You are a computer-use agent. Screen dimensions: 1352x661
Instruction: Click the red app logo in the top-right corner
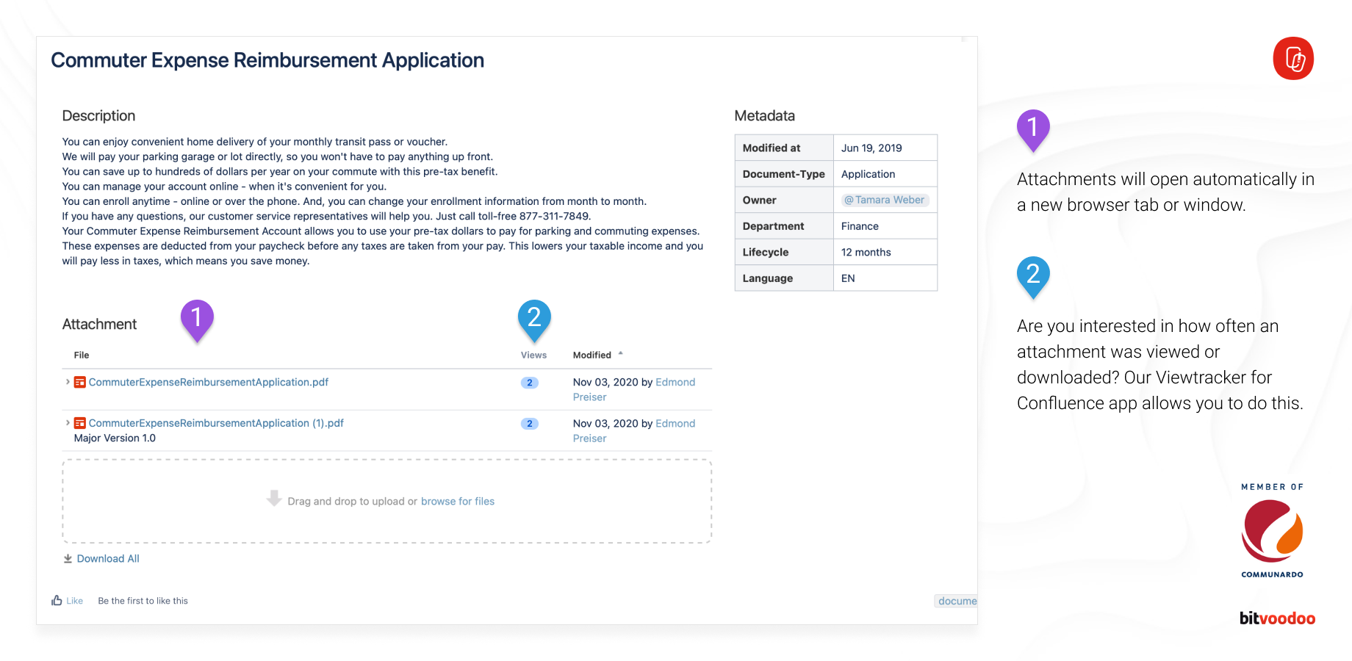[1293, 59]
